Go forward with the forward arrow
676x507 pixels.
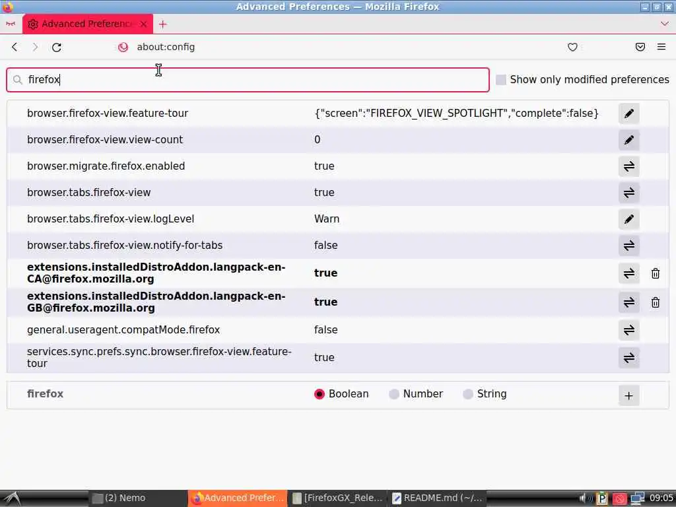[x=36, y=47]
